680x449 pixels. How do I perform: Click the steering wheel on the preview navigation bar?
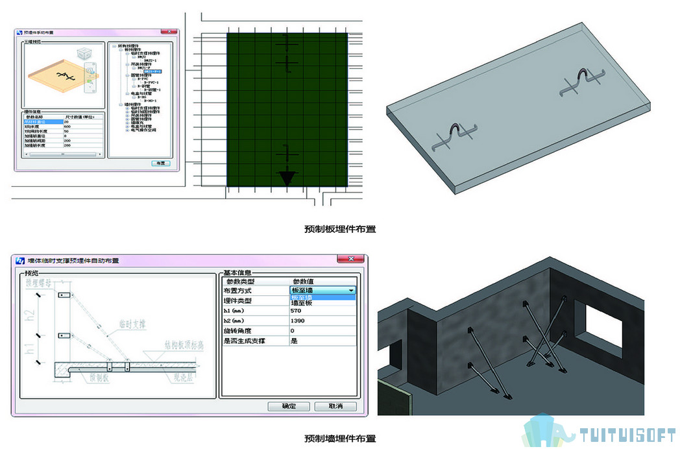(x=90, y=70)
